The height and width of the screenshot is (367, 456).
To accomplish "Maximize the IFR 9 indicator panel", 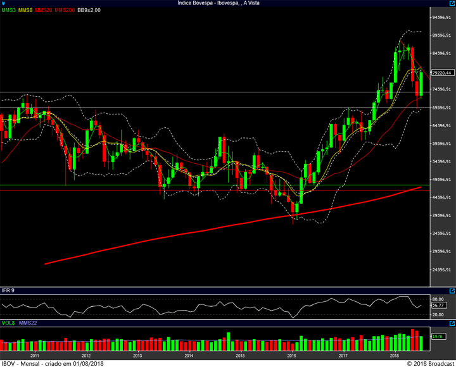I will [452, 290].
